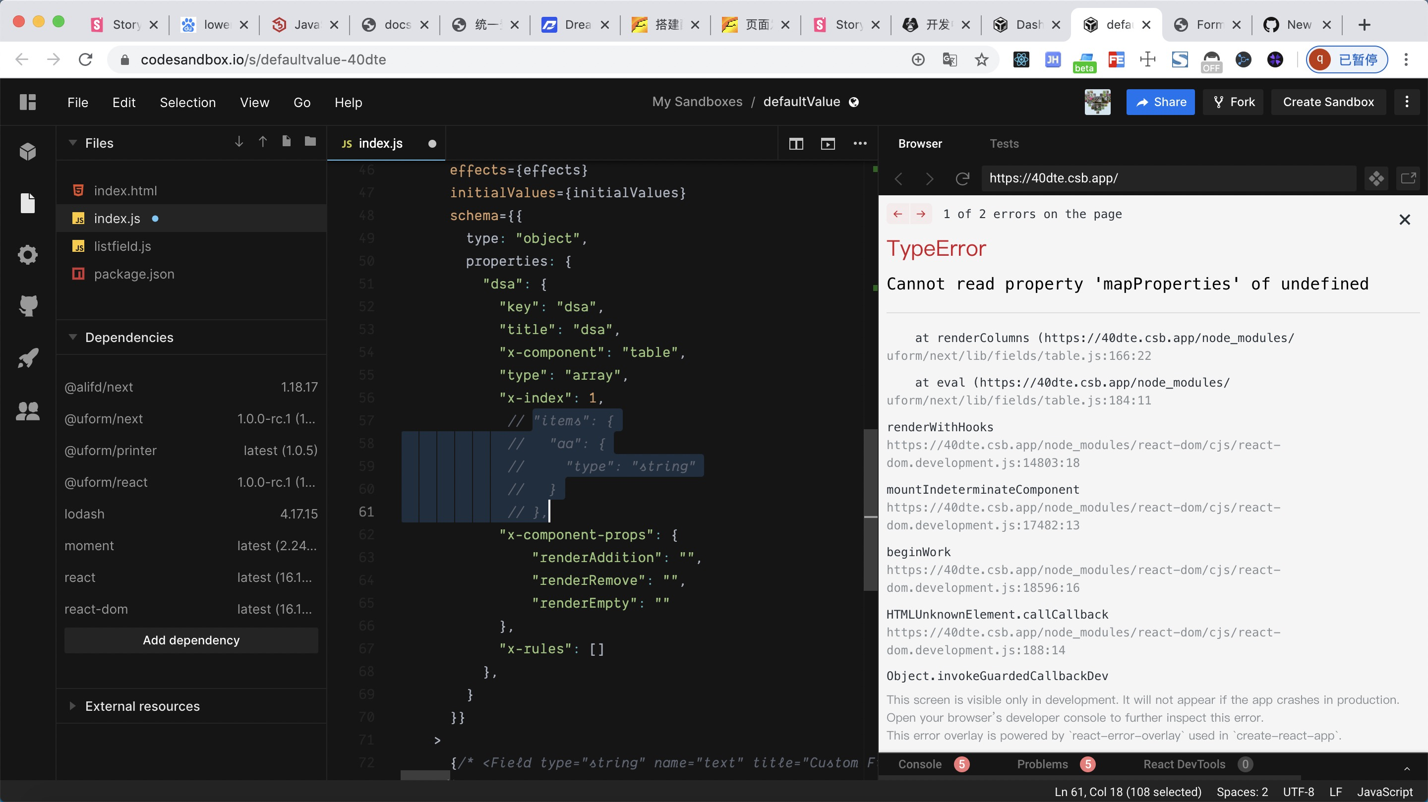1428x802 pixels.
Task: Open the Selection menu
Action: tap(187, 103)
